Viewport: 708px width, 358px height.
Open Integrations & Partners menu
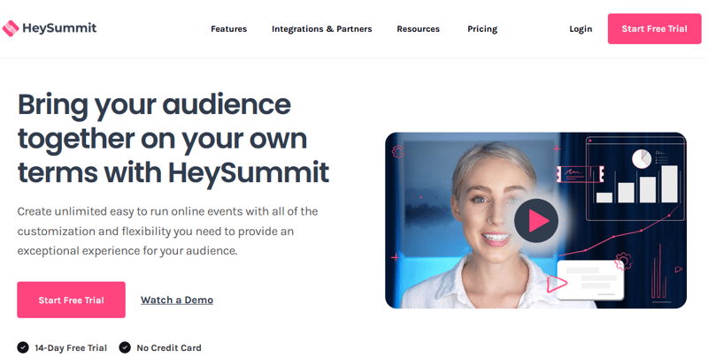coord(321,29)
